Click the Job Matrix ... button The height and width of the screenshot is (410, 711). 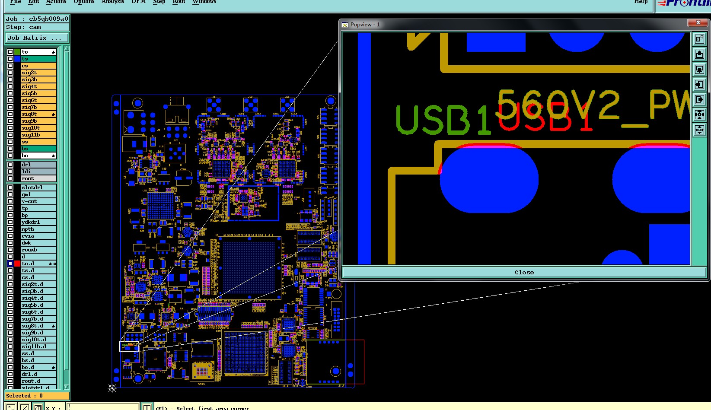(x=37, y=38)
